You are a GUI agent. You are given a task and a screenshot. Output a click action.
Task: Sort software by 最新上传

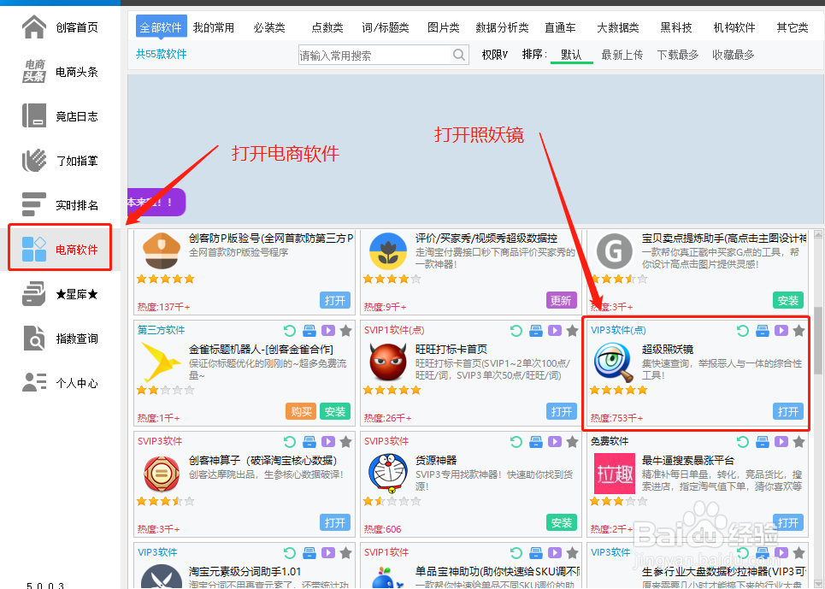622,55
